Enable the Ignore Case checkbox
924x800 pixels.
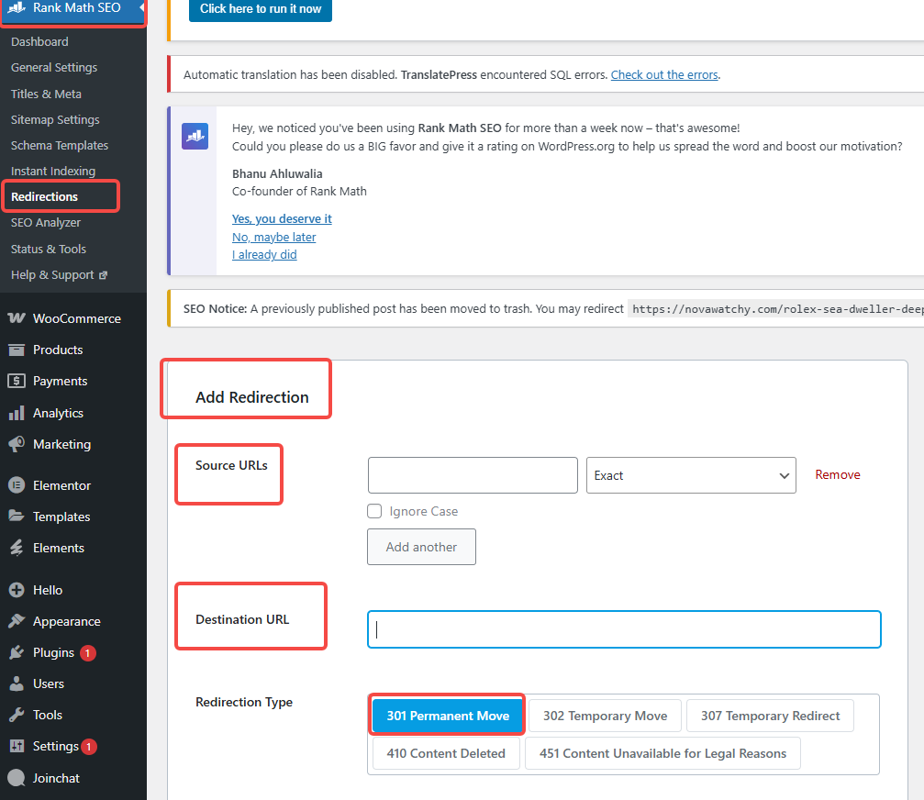coord(374,511)
